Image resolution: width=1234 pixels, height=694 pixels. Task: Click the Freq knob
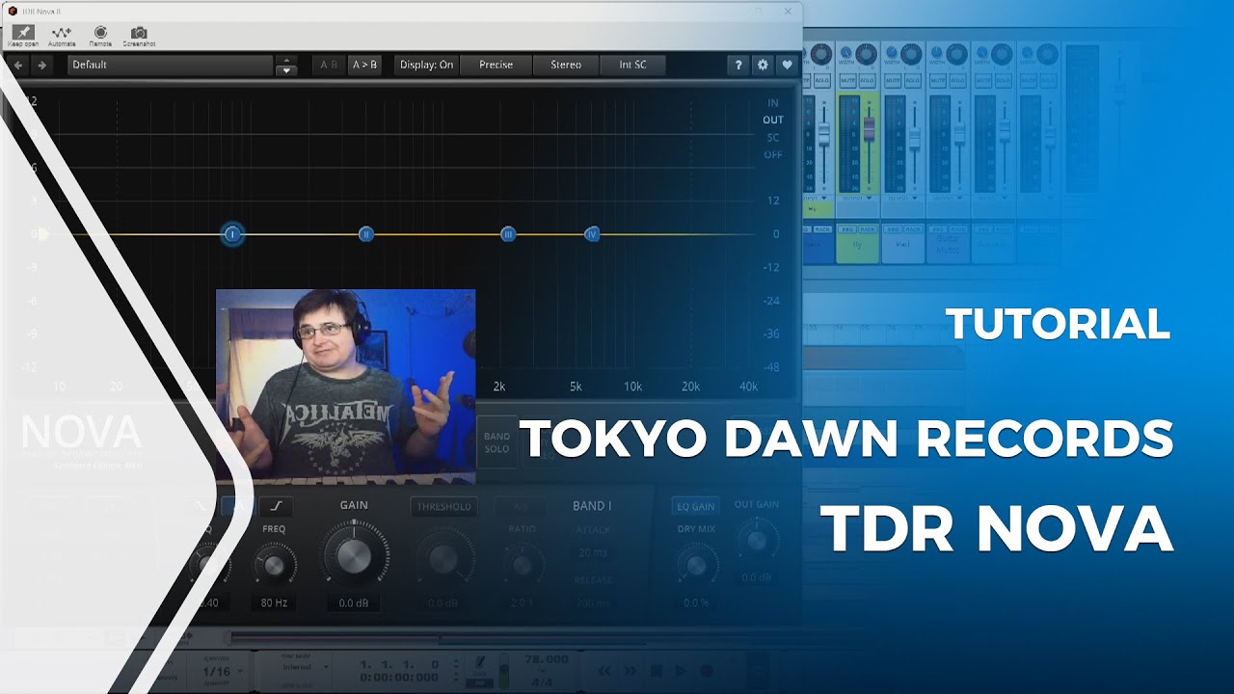tap(274, 565)
